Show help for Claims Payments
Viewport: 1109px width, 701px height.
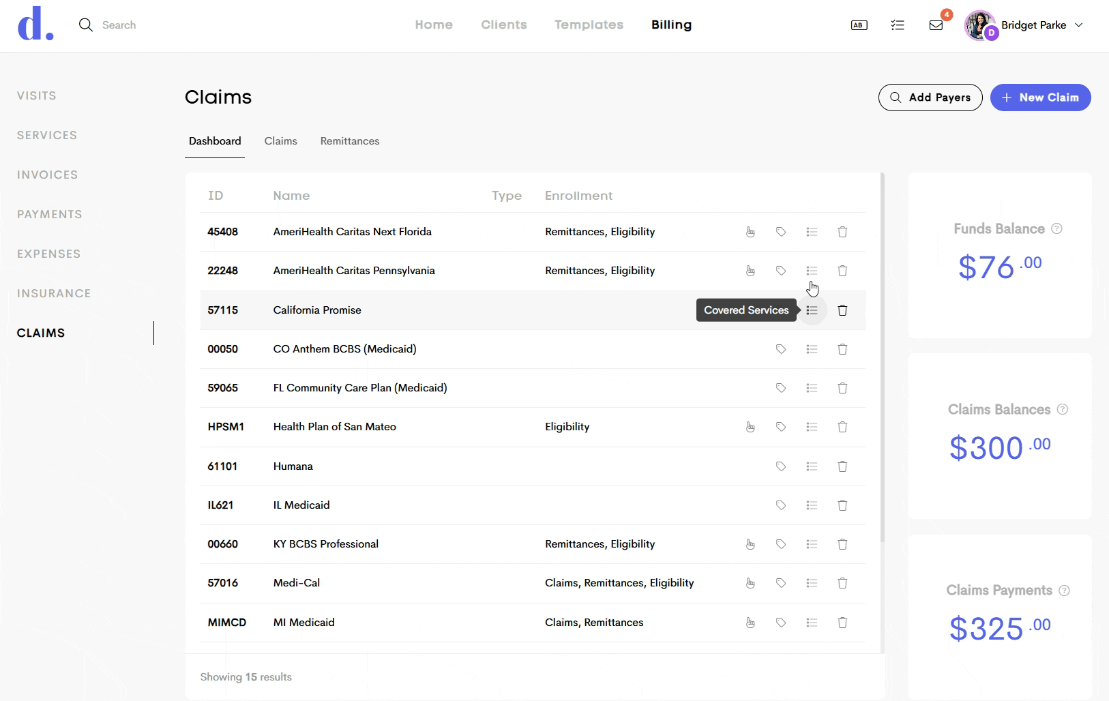(x=1064, y=591)
